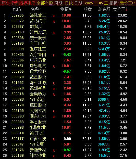Click stock code 002255
Screen dimensions: 136x159
pyautogui.click(x=18, y=15)
